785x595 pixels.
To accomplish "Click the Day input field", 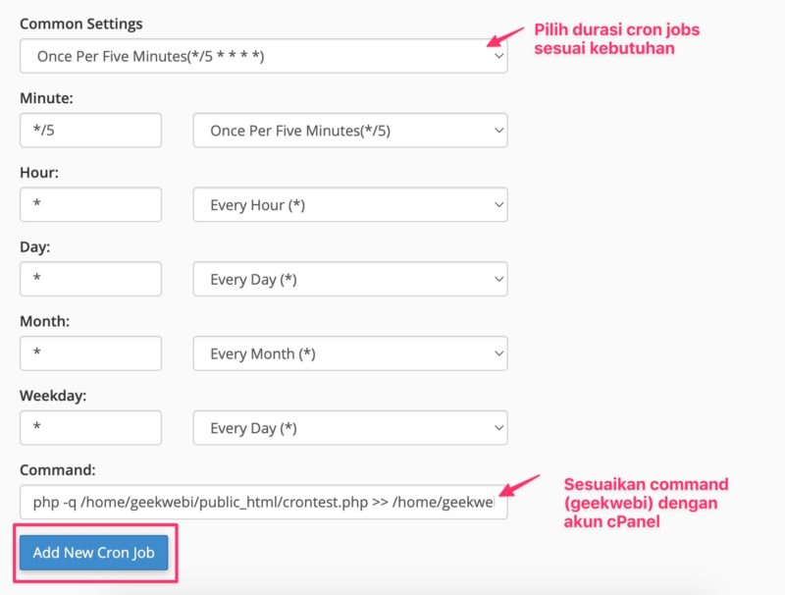I will click(90, 279).
